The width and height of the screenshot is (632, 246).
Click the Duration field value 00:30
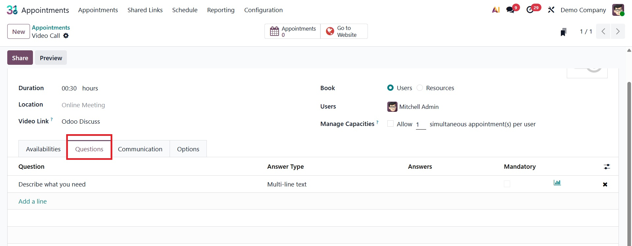(69, 88)
